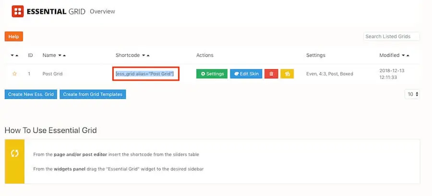Viewport: 432px width, 196px height.
Task: Sort by Name column arrows
Action: pos(62,55)
